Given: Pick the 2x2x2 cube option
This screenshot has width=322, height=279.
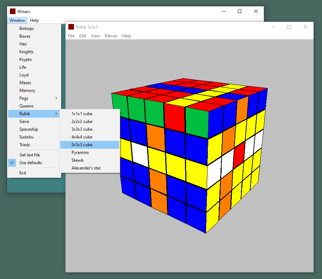Looking at the screenshot, I should pyautogui.click(x=90, y=122).
